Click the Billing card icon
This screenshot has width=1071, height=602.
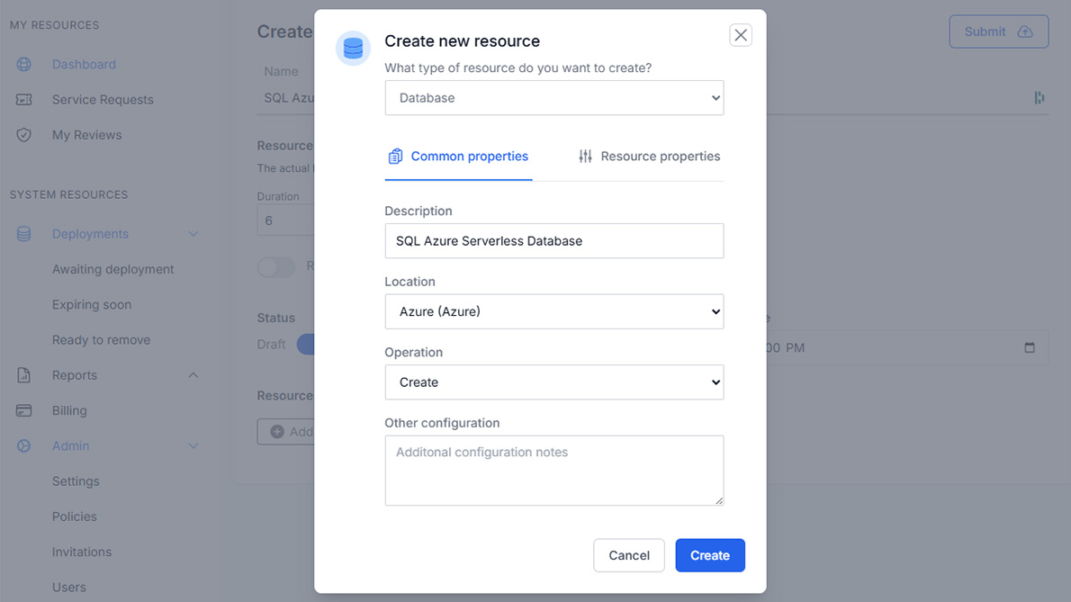pyautogui.click(x=24, y=410)
